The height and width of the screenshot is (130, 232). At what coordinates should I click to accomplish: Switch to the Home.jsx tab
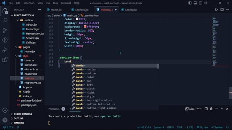click(x=56, y=10)
